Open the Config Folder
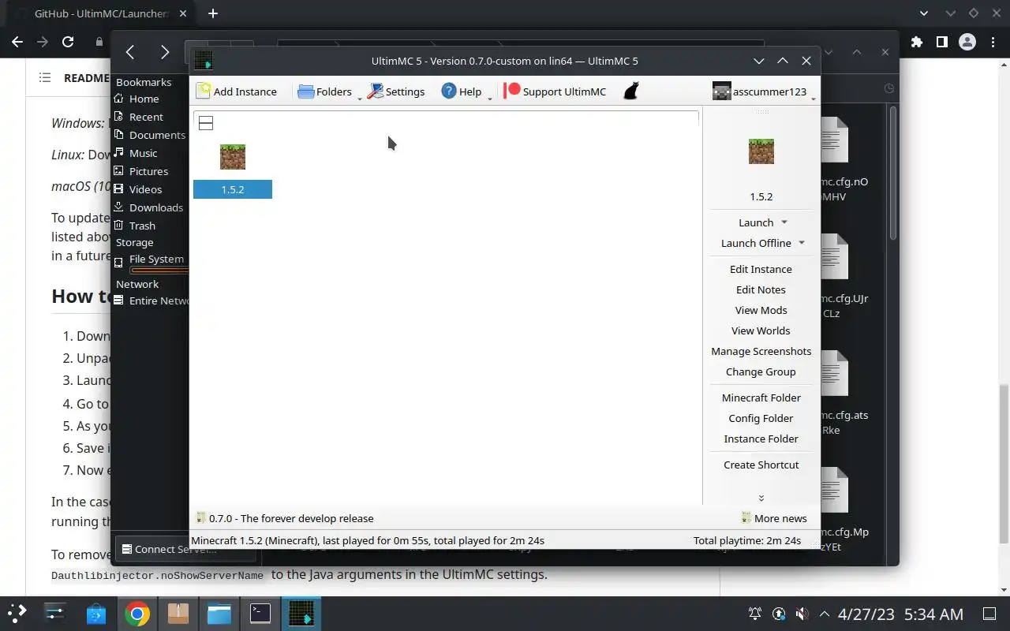The image size is (1010, 631). [x=761, y=418]
